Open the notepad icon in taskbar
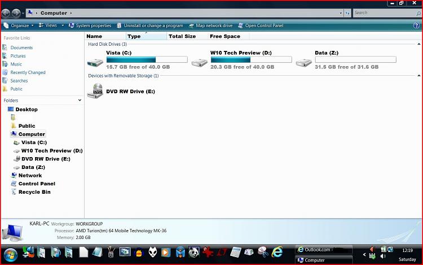423x265 pixels. pos(97,253)
